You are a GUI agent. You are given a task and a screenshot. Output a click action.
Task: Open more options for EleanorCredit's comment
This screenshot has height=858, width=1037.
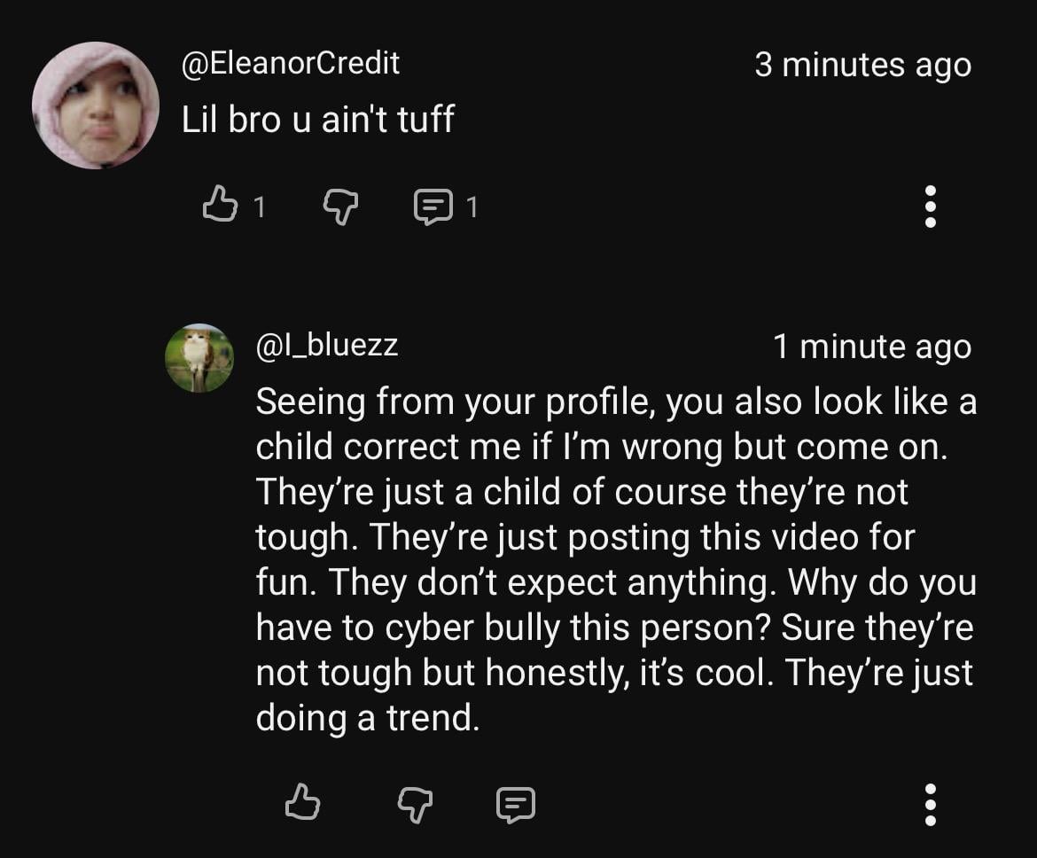click(930, 207)
